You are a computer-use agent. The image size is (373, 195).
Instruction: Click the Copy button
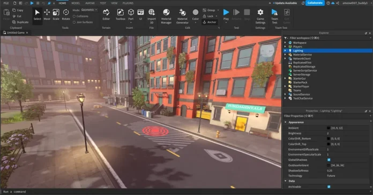coord(18,10)
